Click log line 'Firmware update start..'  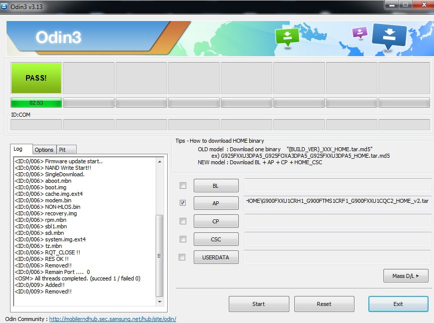click(59, 161)
